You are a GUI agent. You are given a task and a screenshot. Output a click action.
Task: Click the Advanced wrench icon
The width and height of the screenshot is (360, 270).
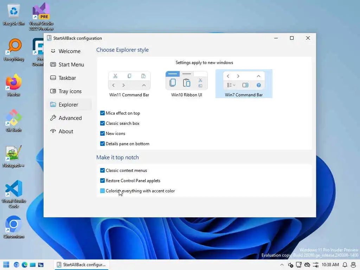pos(53,118)
